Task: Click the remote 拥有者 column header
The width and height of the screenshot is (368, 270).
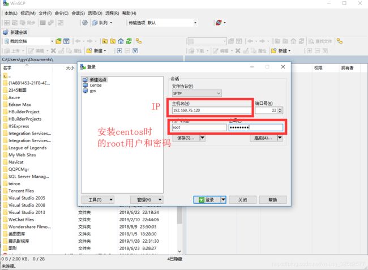Action: (349, 68)
